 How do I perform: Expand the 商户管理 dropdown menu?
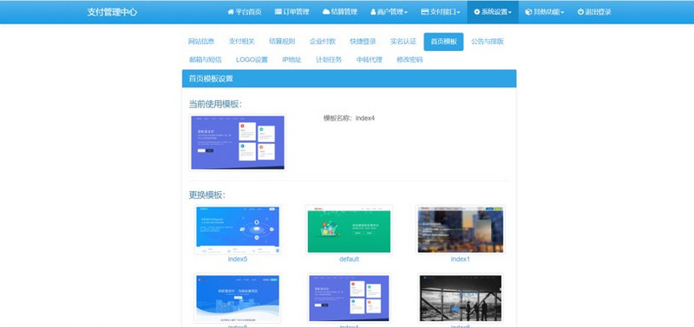click(389, 12)
